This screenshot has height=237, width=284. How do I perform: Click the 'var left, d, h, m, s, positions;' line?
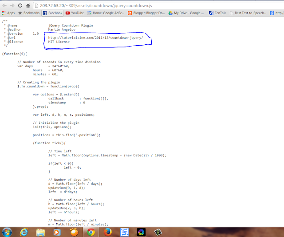click(x=63, y=115)
